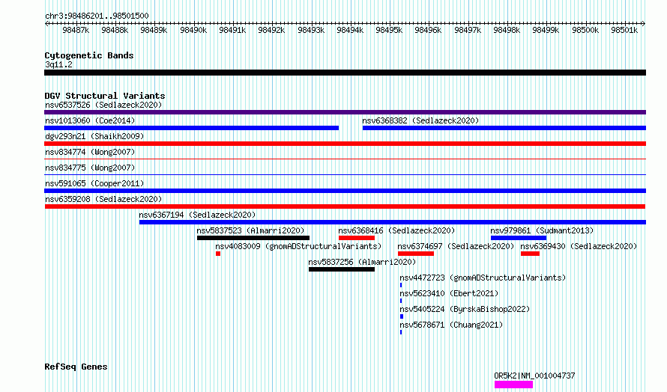Click the OR5K2|NM_001004737 gene label
Screen dimensions: 667x392
tap(534, 376)
